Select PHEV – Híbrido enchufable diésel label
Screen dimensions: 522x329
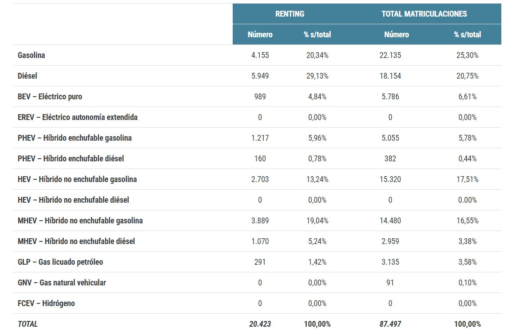71,159
